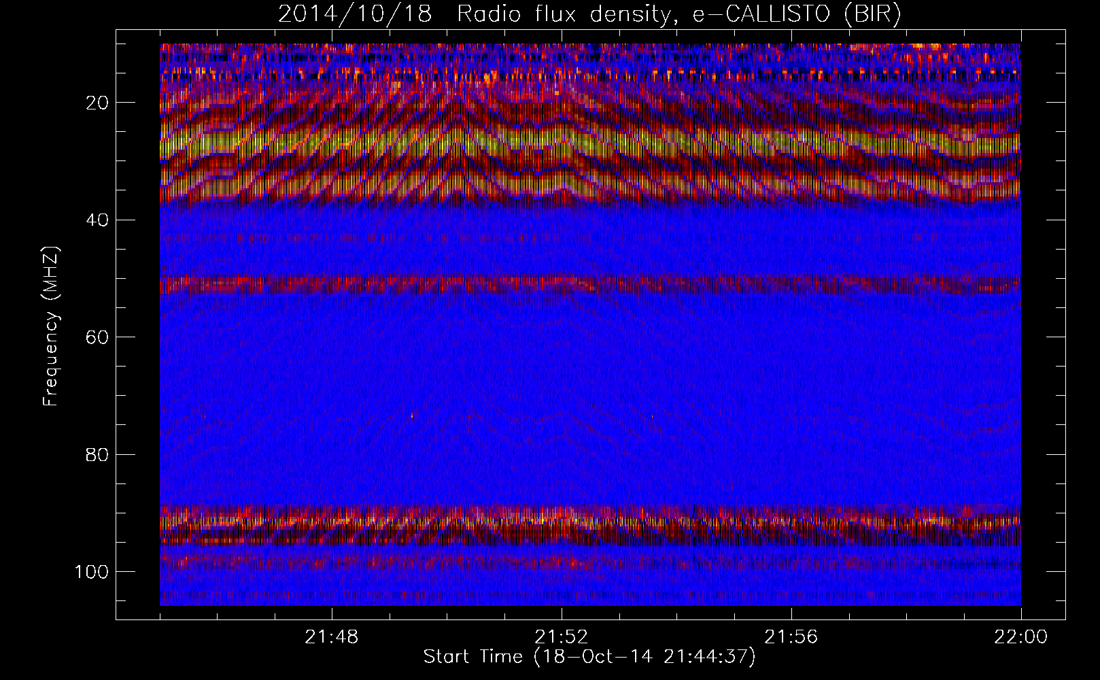Click the 21:52 time tick label
Image resolution: width=1100 pixels, height=680 pixels.
562,637
